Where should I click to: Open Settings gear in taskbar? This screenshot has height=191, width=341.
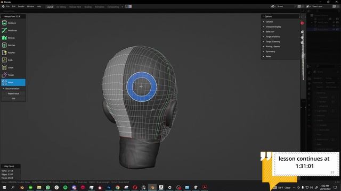pyautogui.click(x=169, y=187)
